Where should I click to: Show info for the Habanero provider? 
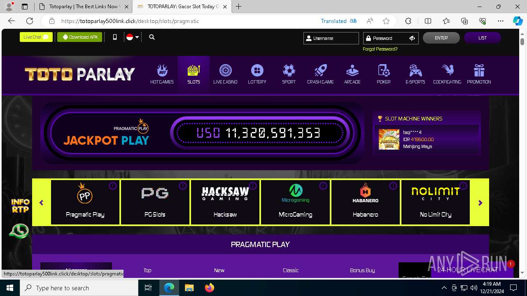(x=393, y=186)
